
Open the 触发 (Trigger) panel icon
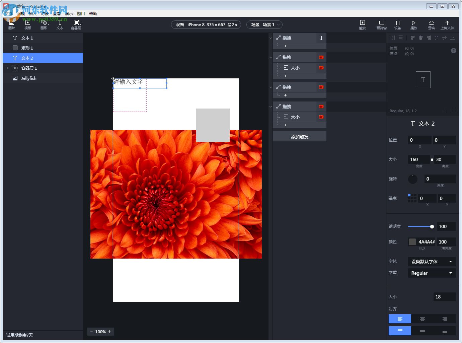tap(362, 24)
